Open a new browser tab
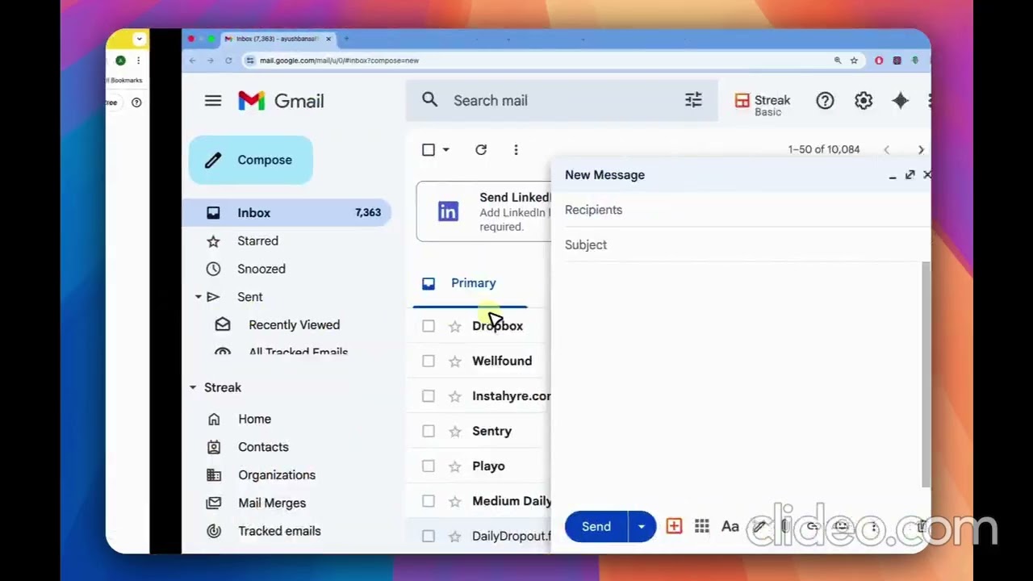Viewport: 1033px width, 581px height. (x=346, y=39)
